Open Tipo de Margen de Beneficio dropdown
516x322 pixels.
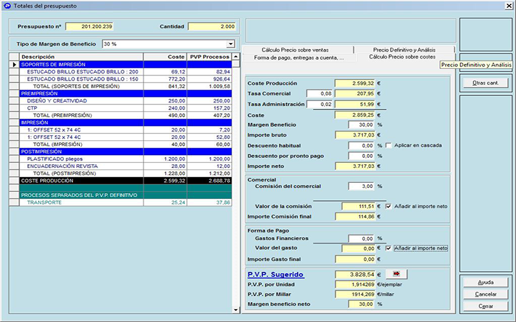231,44
